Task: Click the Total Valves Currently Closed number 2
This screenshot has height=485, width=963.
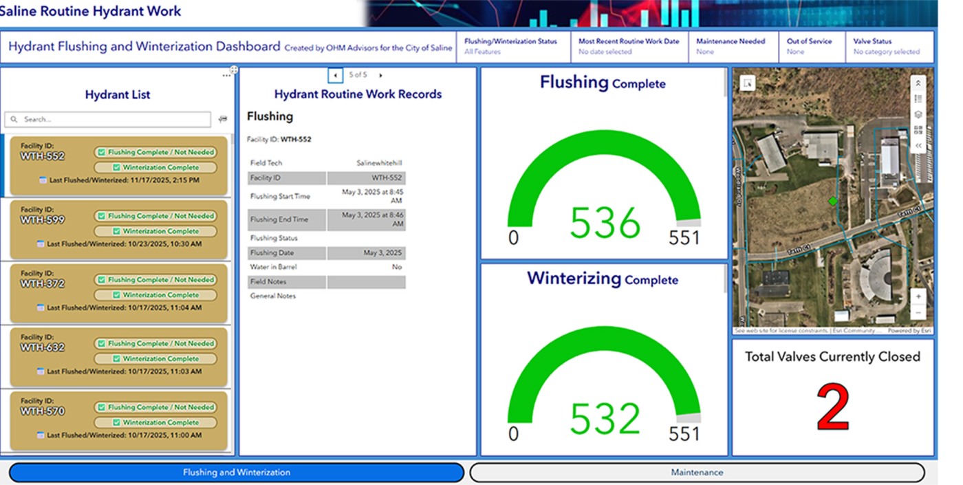Action: 833,407
